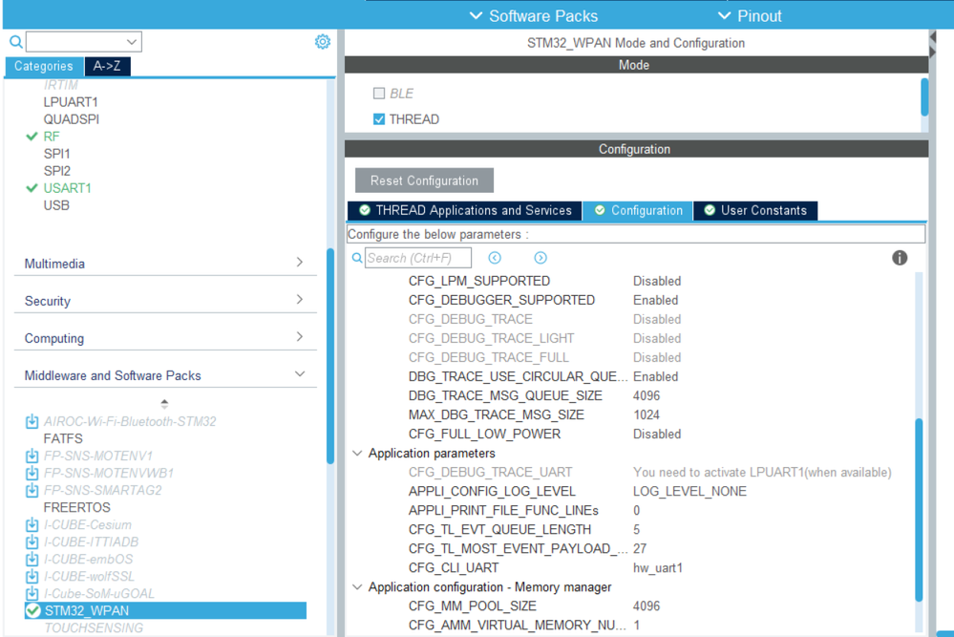Click CFG_MM_POOL_SIZE value 4096
954x637 pixels.
tap(647, 606)
